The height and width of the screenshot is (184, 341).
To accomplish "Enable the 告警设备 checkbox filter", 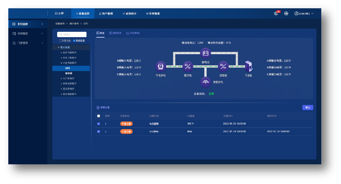I will click(60, 41).
